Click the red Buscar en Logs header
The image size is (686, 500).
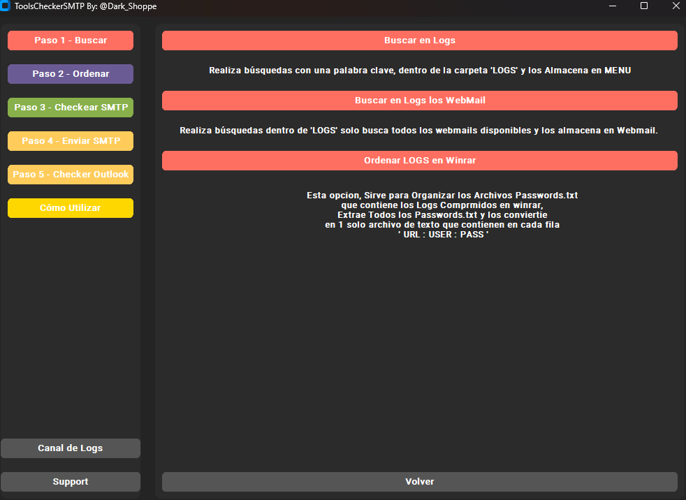coord(419,41)
